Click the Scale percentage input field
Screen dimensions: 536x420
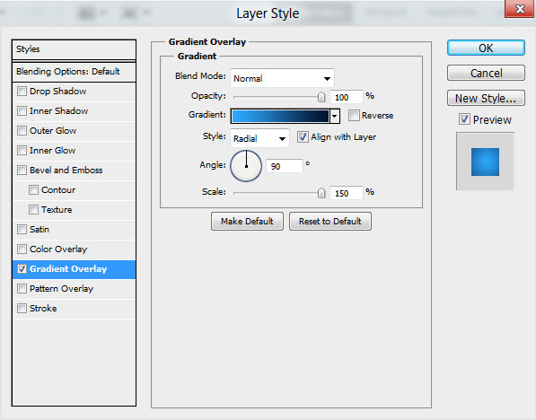pos(346,193)
